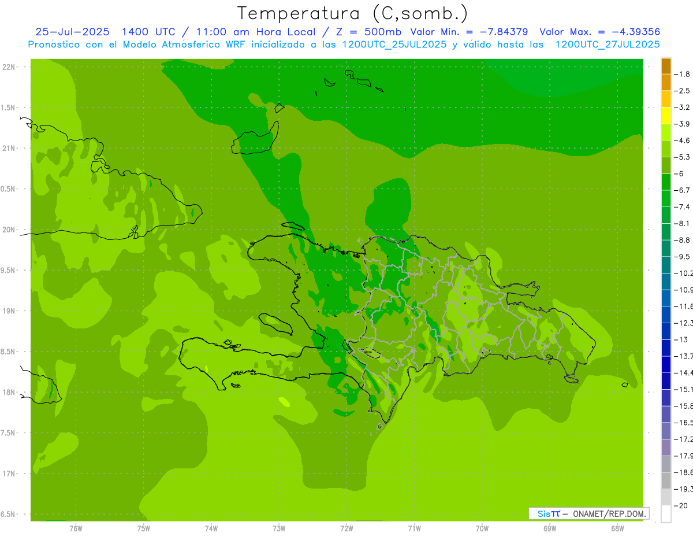Click the 70W longitude label
This screenshot has width=693, height=536.
pos(482,528)
